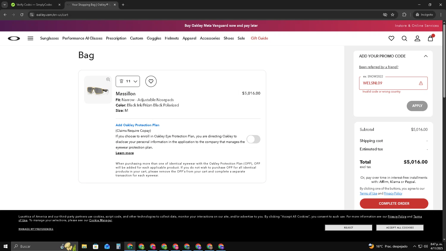Viewport: 446px width, 251px height.
Task: Click the site information icon in address bar
Action: click(x=32, y=15)
